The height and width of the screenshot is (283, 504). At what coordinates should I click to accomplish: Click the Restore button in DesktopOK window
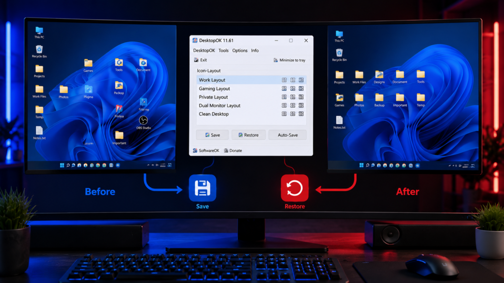pos(249,135)
